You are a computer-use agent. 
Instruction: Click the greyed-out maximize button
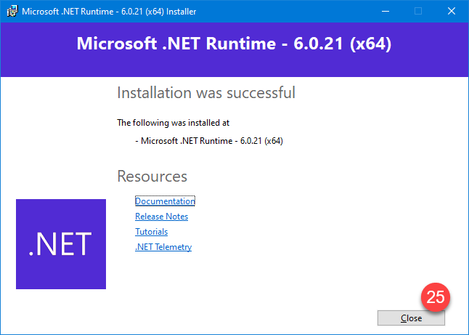click(x=418, y=12)
